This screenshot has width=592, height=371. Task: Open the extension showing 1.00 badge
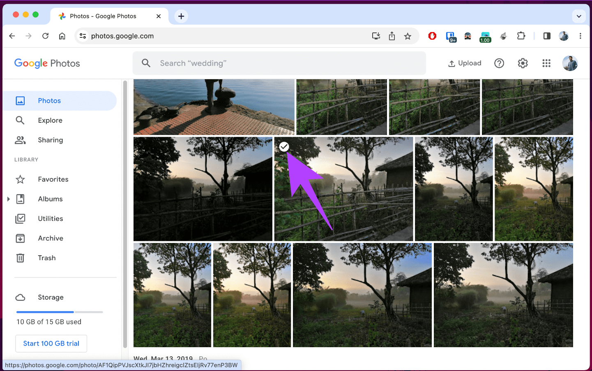point(485,37)
